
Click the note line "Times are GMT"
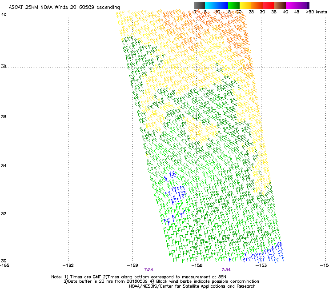pos(86,277)
